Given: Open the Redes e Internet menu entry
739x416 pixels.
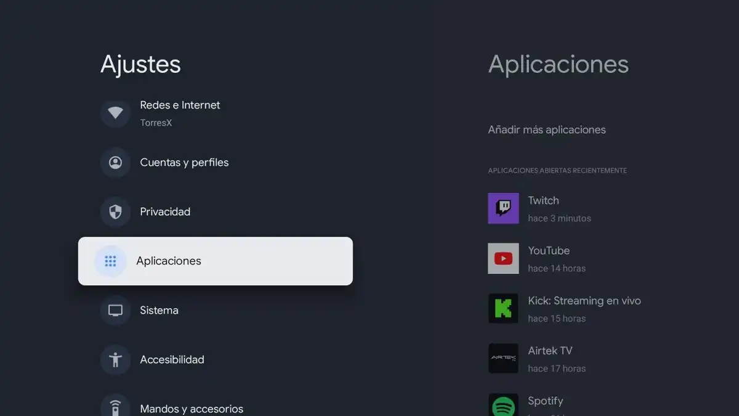Looking at the screenshot, I should 180,105.
